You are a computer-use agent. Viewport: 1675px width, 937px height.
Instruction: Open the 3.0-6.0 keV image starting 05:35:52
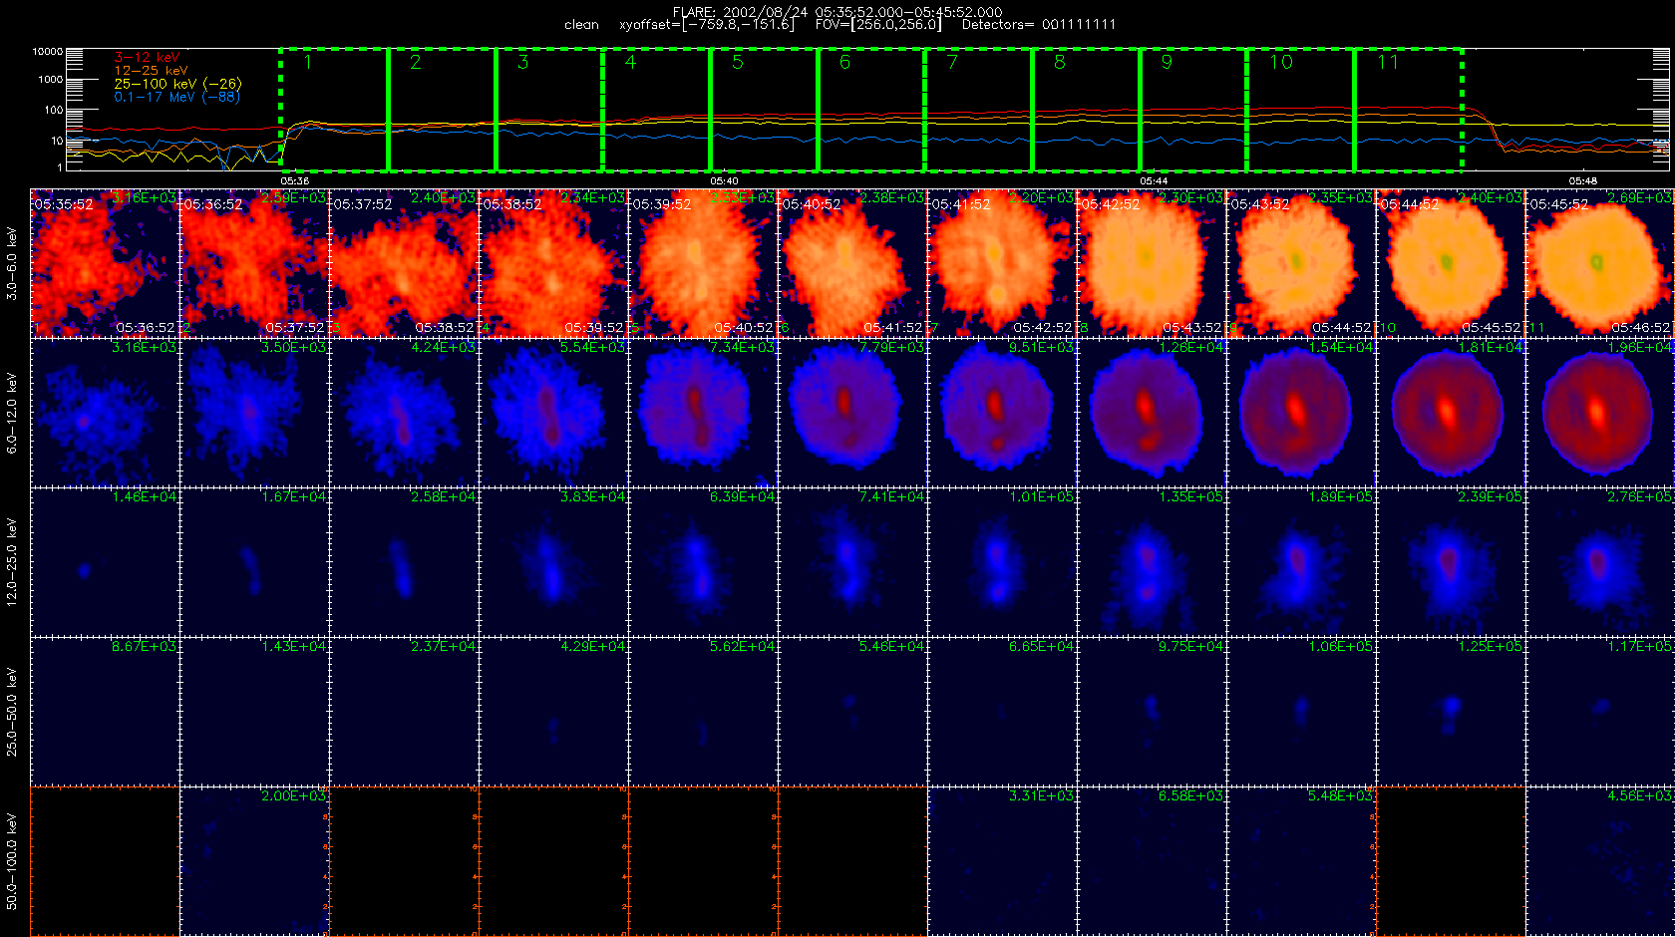(105, 263)
